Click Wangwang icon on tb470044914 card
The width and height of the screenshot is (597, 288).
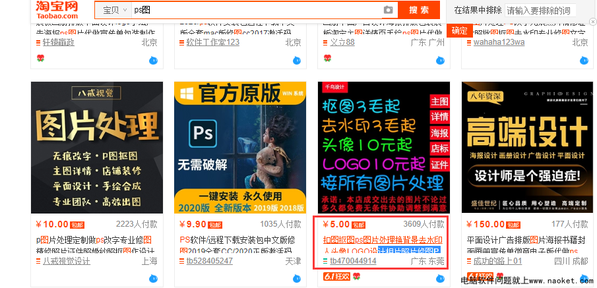[440, 279]
